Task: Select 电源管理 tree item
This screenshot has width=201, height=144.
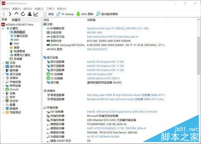Action: [18, 51]
